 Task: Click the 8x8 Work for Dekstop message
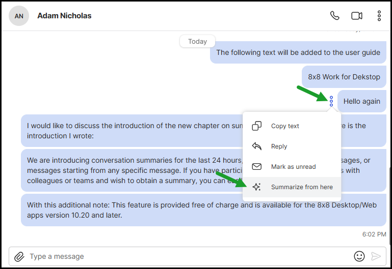tap(344, 77)
